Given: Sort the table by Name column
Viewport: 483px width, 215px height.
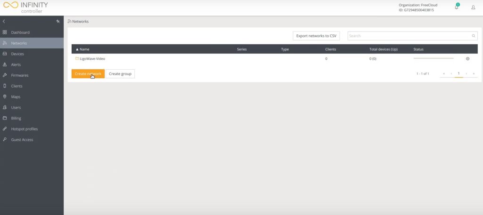Looking at the screenshot, I should pyautogui.click(x=83, y=49).
